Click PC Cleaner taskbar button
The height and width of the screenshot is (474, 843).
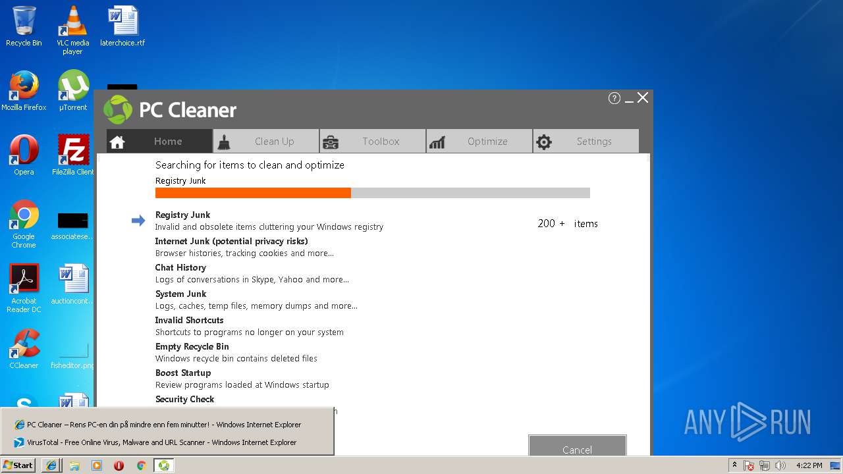click(163, 465)
